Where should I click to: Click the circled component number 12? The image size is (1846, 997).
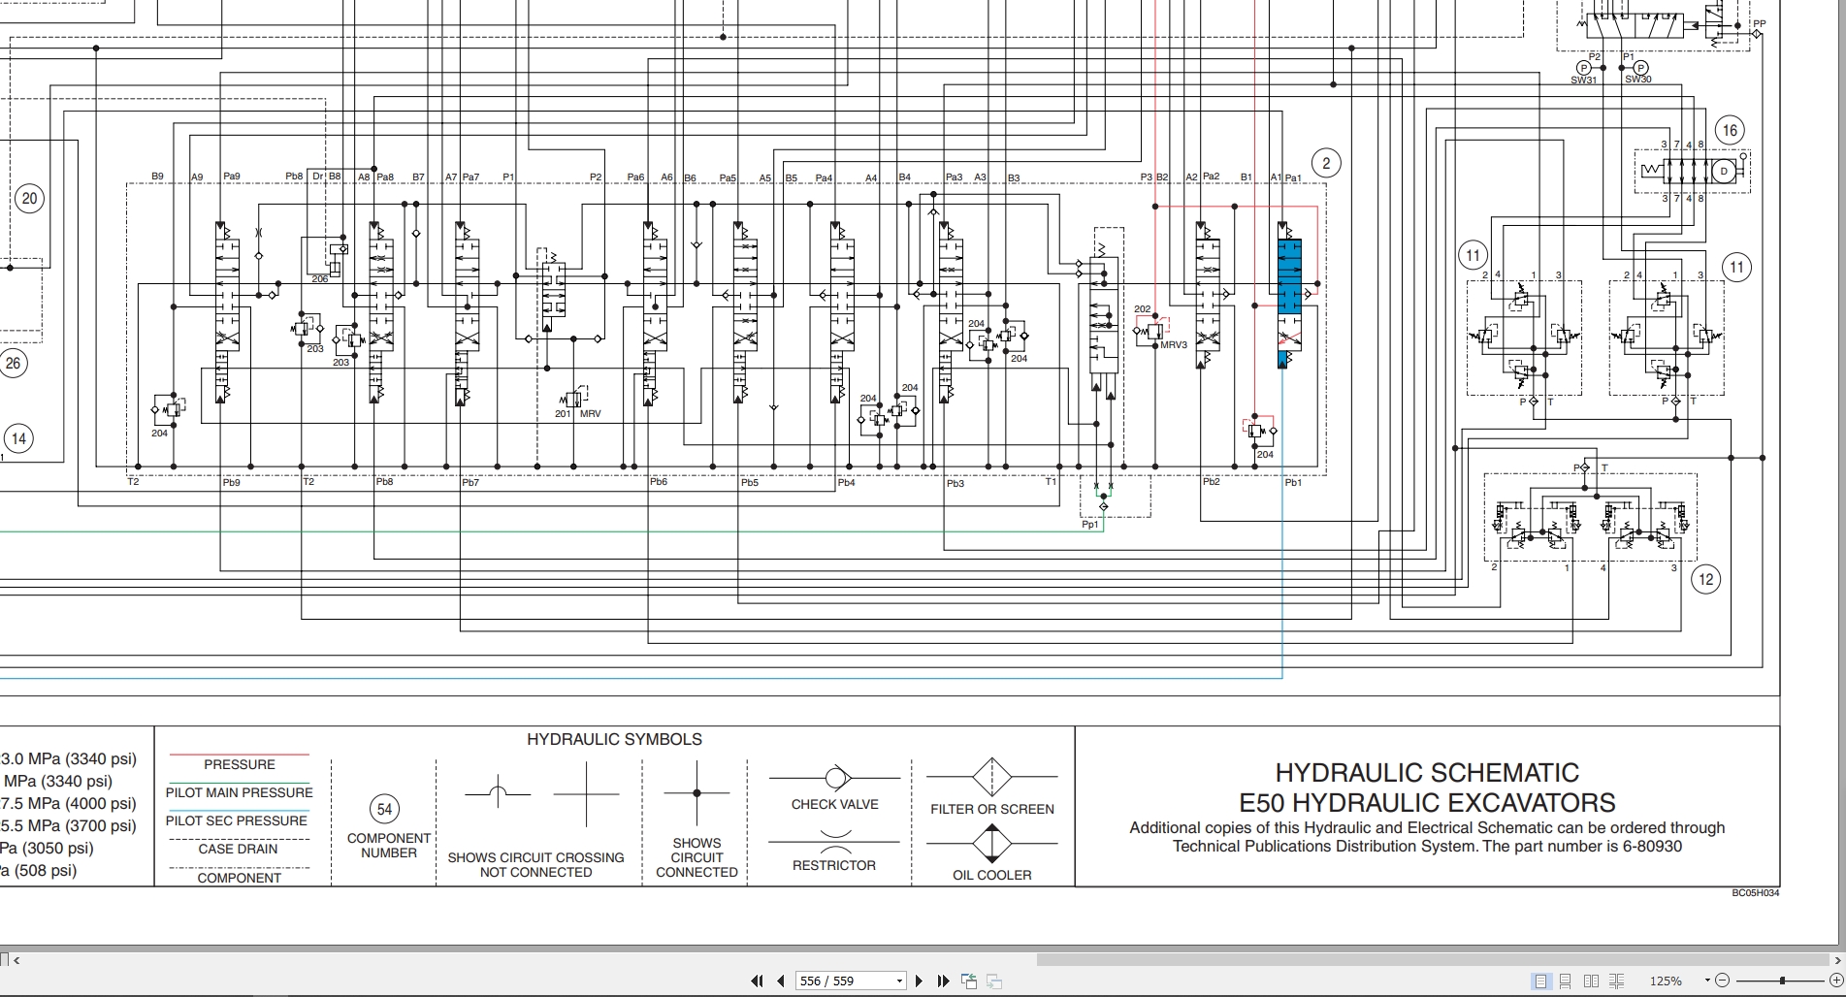[x=1706, y=580]
